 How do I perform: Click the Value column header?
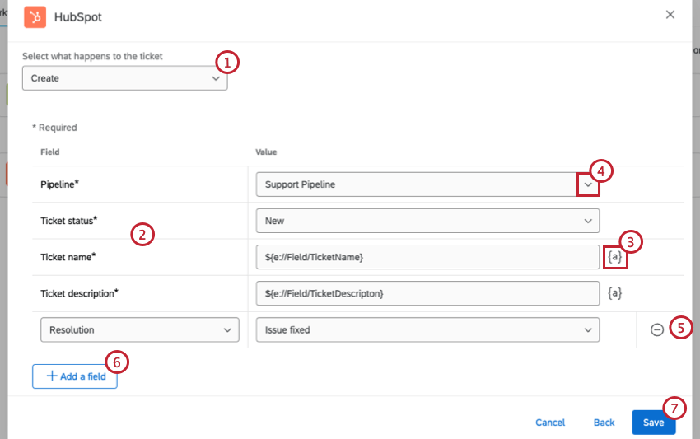(266, 152)
